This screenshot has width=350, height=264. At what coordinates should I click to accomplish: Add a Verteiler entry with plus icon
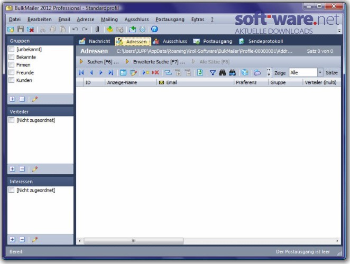13,169
